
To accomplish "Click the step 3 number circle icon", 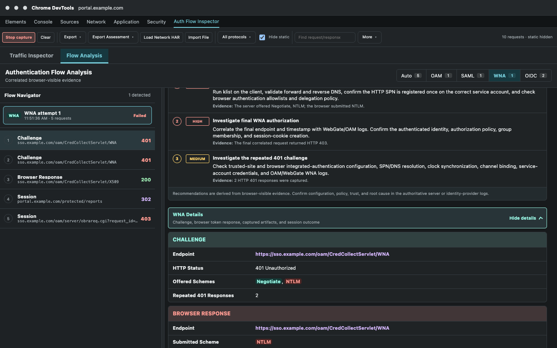I will [8, 180].
